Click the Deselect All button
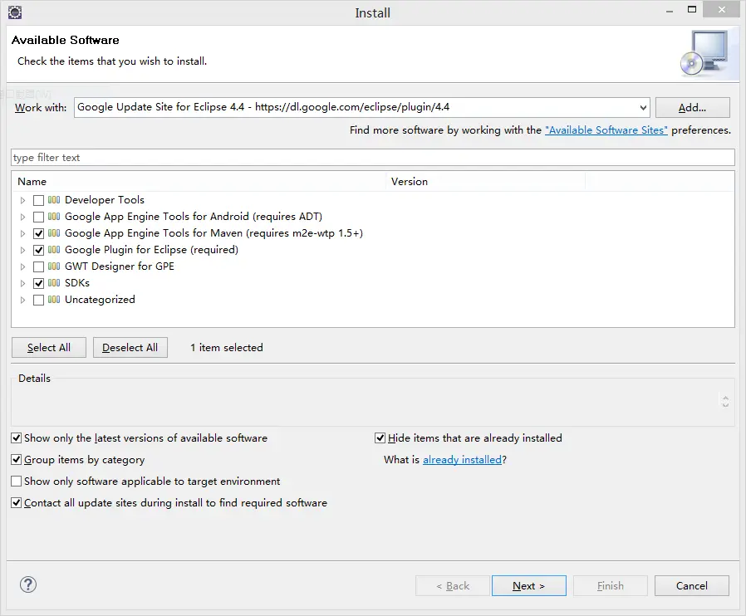746x616 pixels. 130,348
